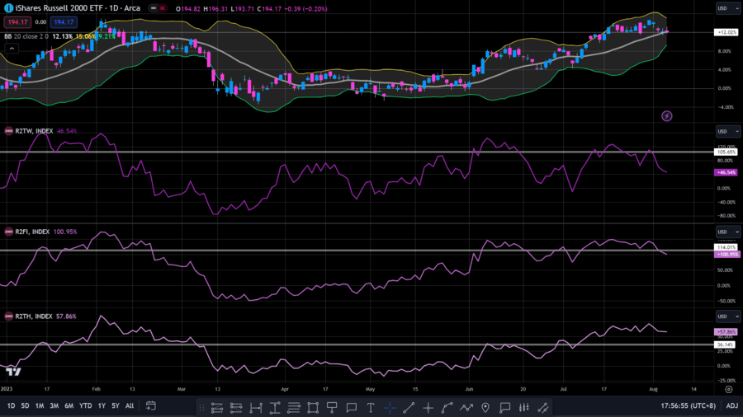Select the curve drawing tool
743x417 pixels.
click(x=447, y=408)
